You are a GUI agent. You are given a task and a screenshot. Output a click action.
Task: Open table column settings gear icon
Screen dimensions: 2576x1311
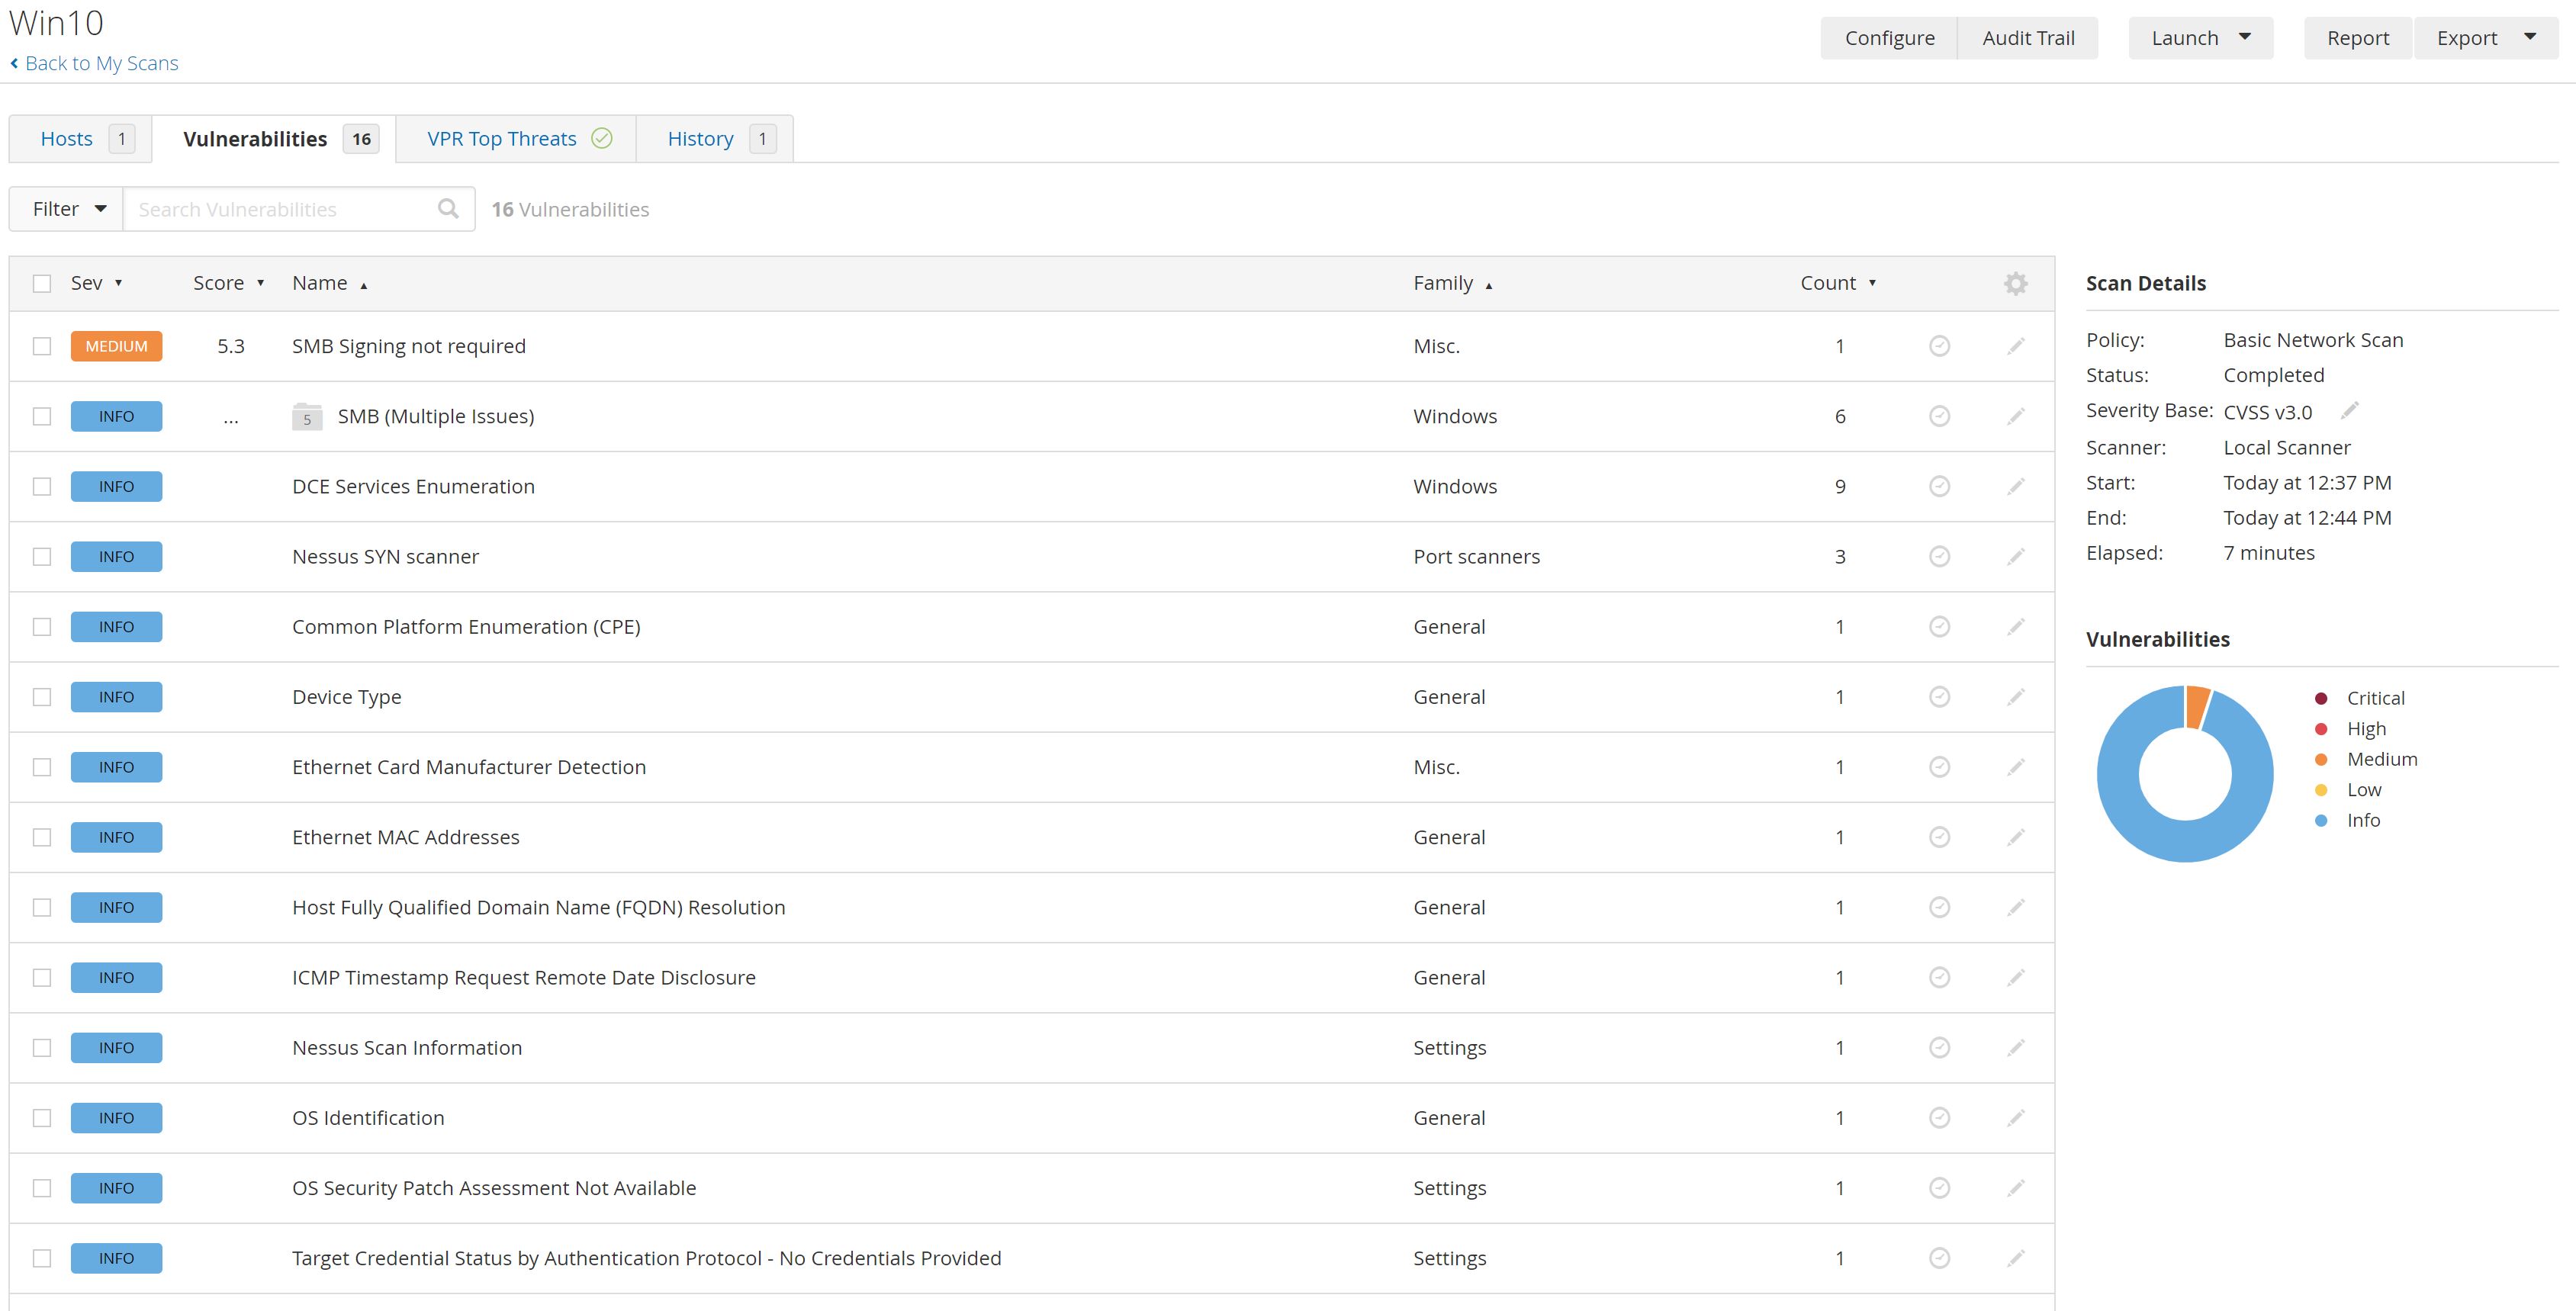(x=2015, y=283)
